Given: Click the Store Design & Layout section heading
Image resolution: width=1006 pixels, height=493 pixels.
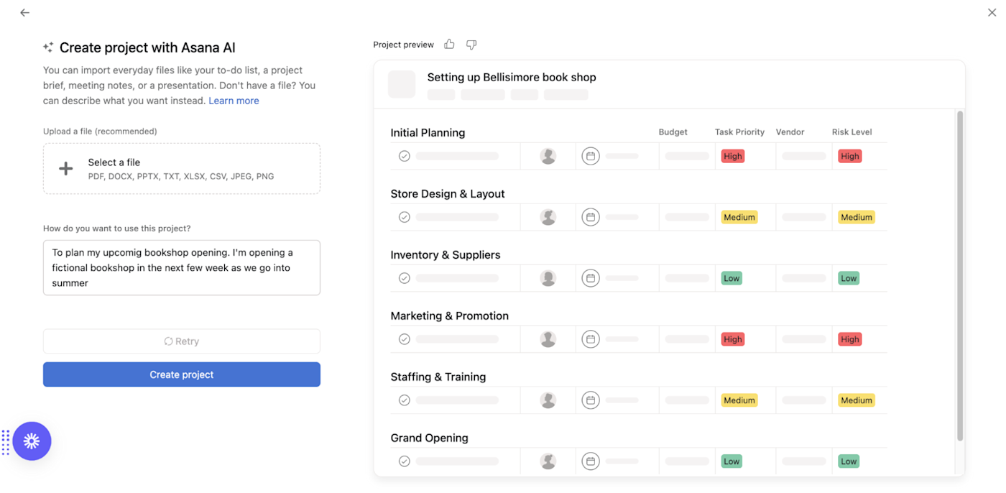Looking at the screenshot, I should pyautogui.click(x=448, y=194).
